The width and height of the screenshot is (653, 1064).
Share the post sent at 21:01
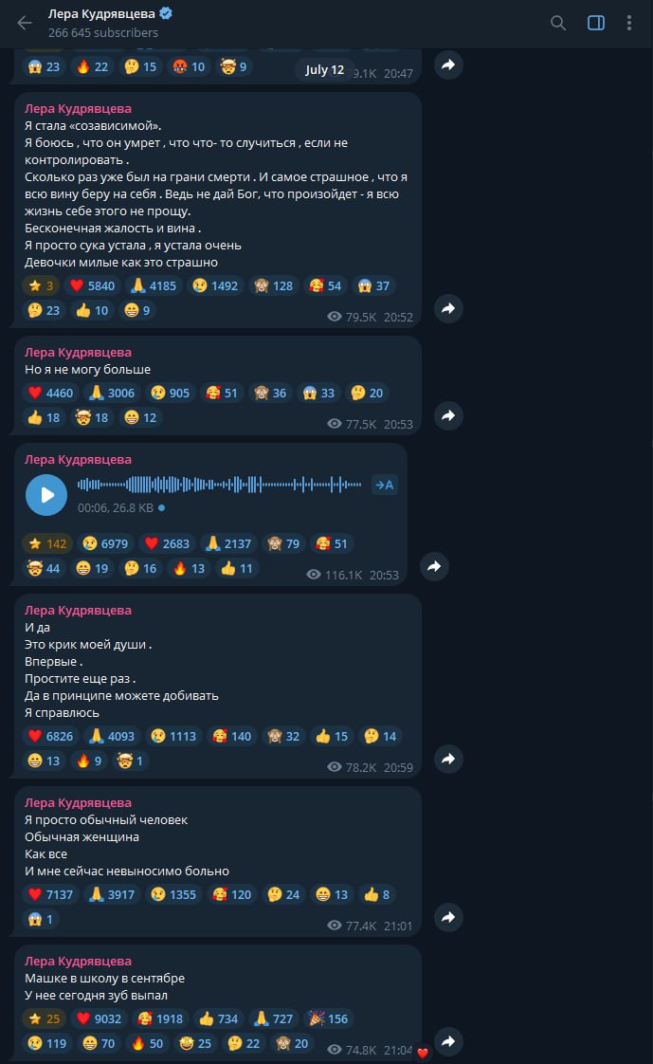448,917
